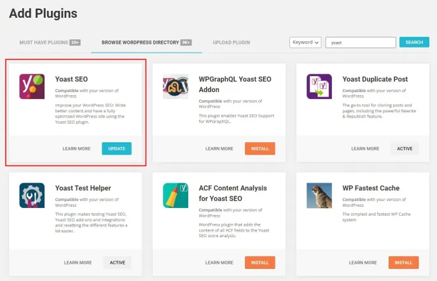Install the WP Fastest Cache plugin
The height and width of the screenshot is (281, 437).
point(403,263)
